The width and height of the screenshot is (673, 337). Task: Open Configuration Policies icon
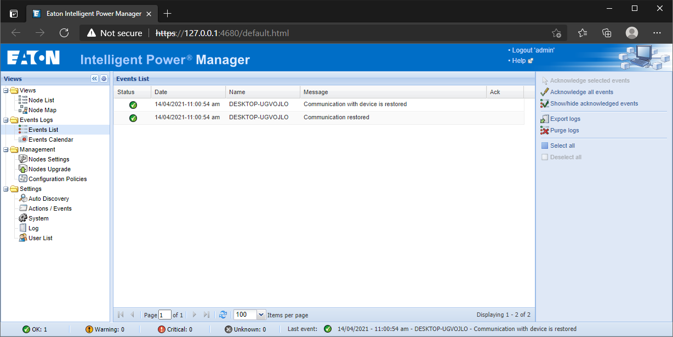[x=23, y=179]
